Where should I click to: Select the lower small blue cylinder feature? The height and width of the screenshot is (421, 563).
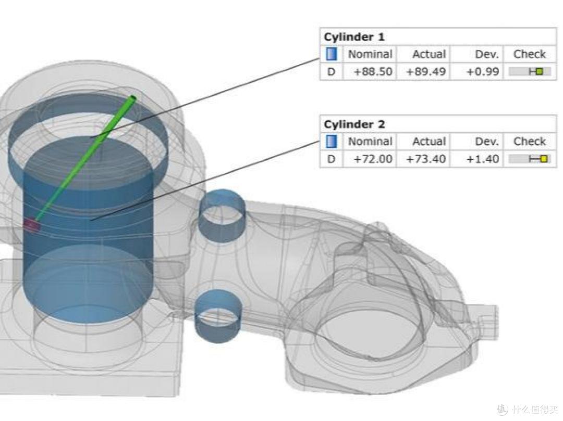[218, 316]
